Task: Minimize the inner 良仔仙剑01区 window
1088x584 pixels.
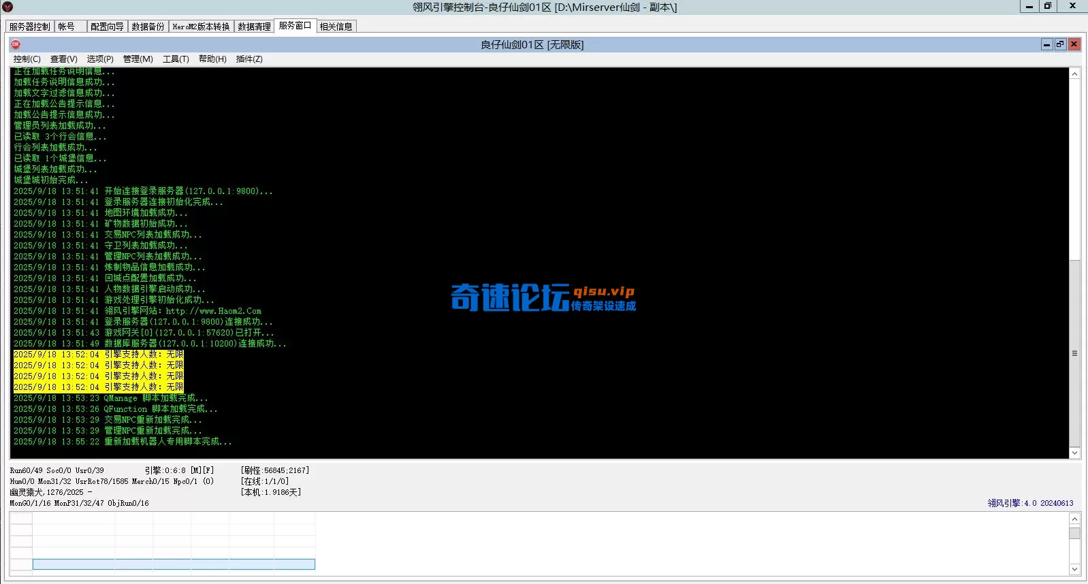Action: (1047, 44)
